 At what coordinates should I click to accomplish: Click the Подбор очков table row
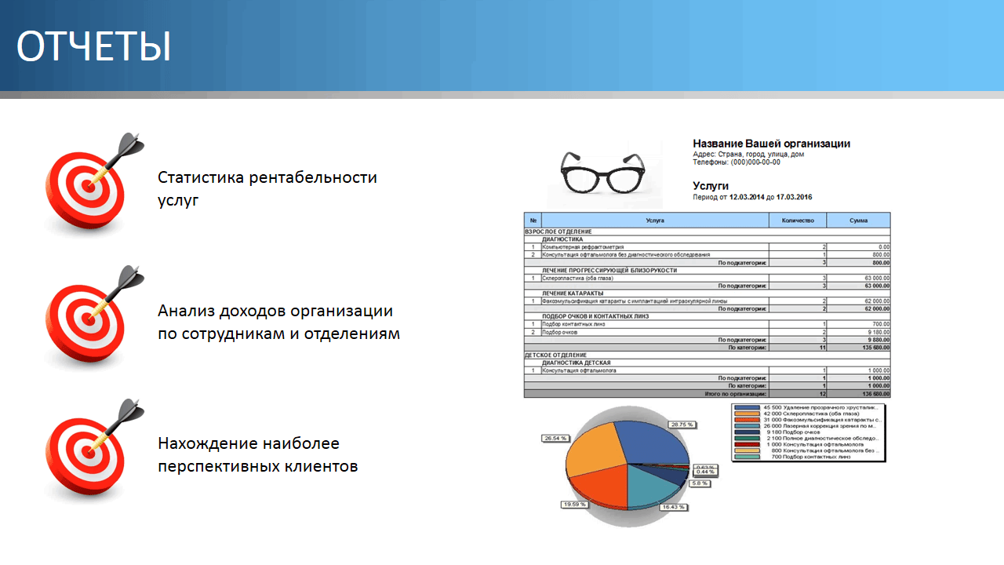point(708,332)
